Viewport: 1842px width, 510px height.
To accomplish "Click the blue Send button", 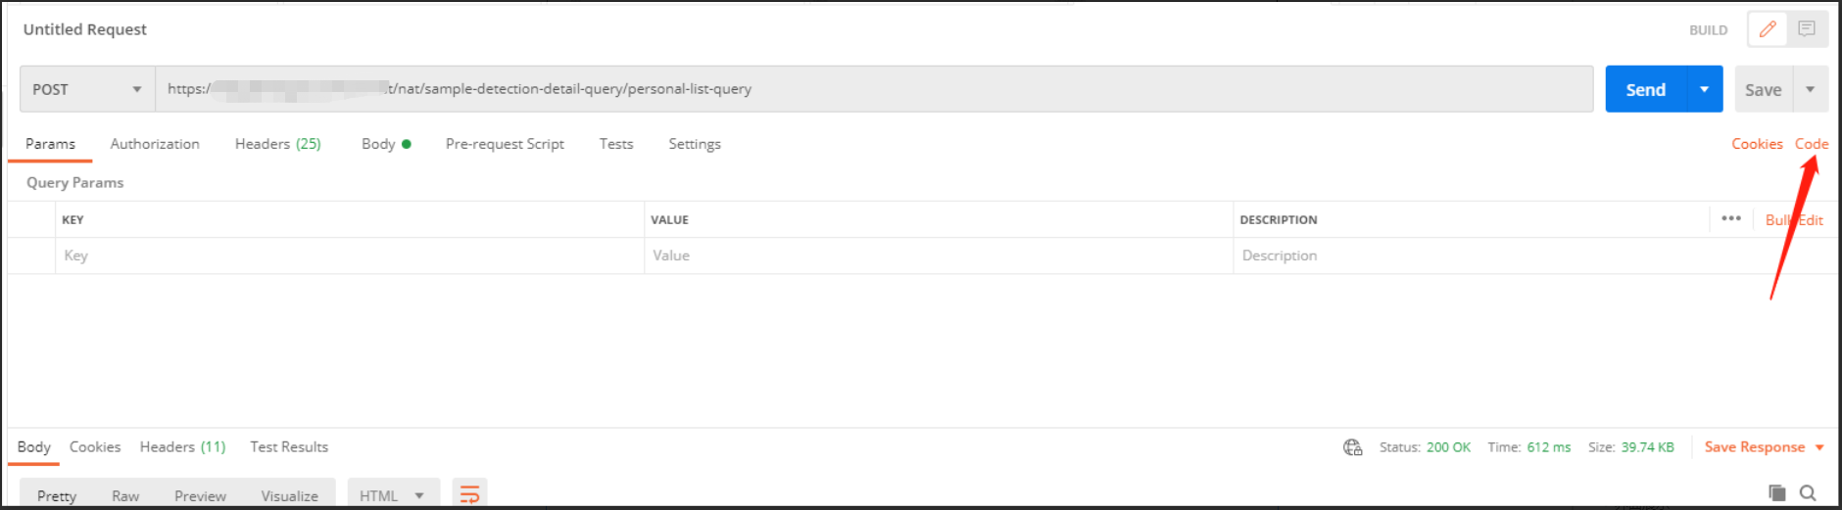I will [x=1645, y=89].
